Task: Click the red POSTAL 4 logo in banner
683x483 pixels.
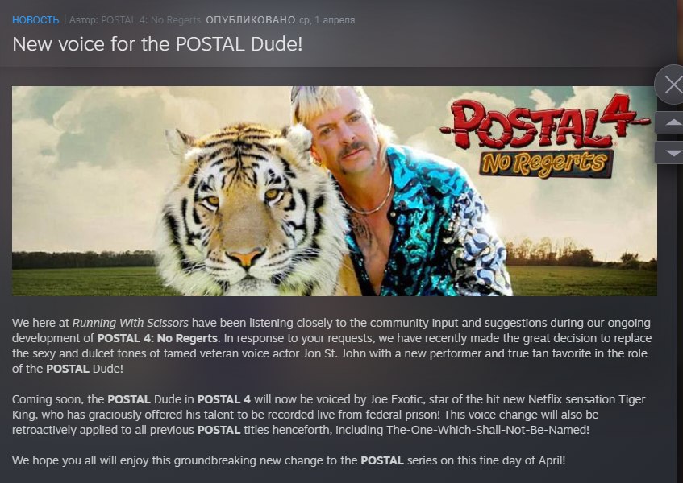Action: pyautogui.click(x=543, y=122)
